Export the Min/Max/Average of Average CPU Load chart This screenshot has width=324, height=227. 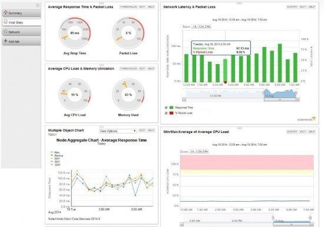(292, 132)
